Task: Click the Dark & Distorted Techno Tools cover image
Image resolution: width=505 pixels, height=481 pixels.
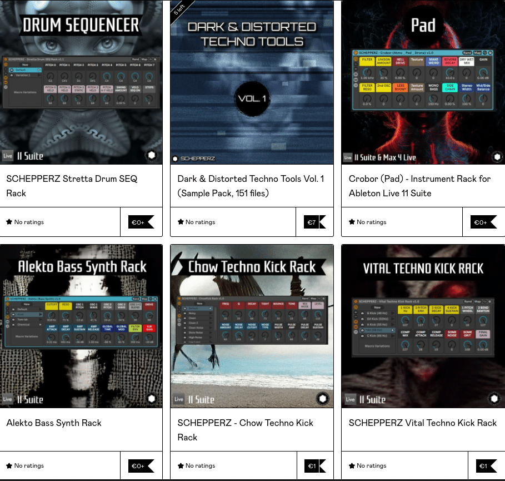Action: [252, 82]
